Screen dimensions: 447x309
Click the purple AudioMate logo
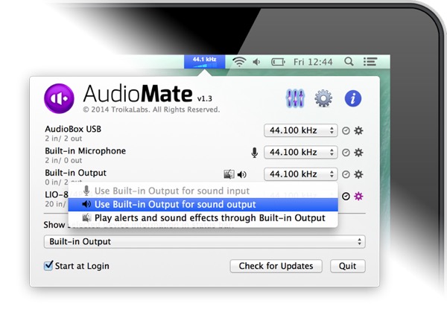point(59,98)
